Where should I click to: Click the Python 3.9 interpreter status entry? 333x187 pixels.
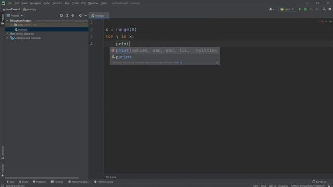(308, 186)
